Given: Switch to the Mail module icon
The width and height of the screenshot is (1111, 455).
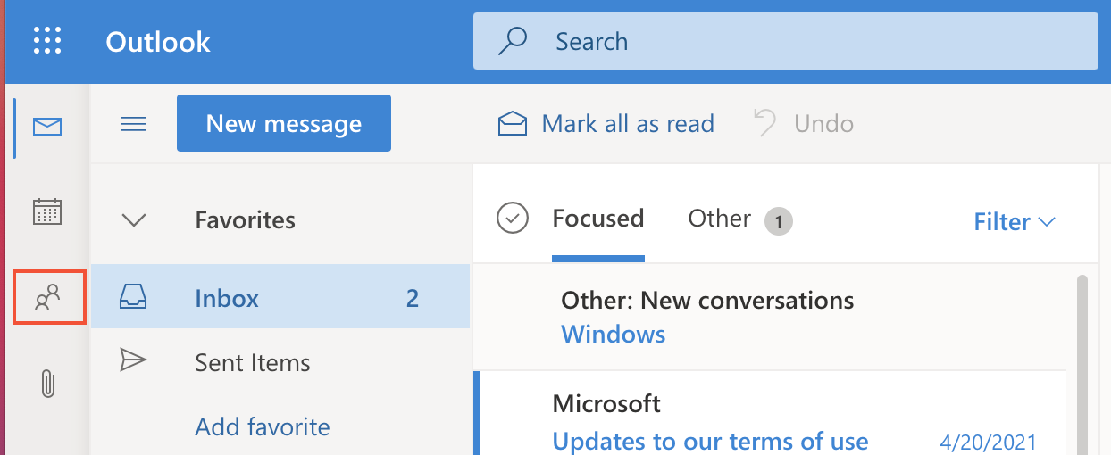Looking at the screenshot, I should [47, 127].
